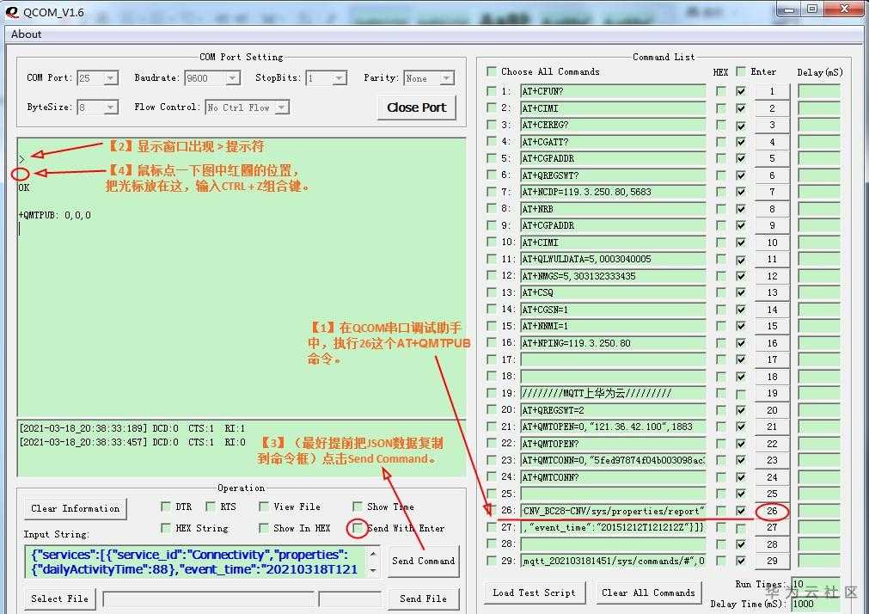This screenshot has width=869, height=614.
Task: Click run button 7 for AT+NCDP command
Action: (772, 192)
